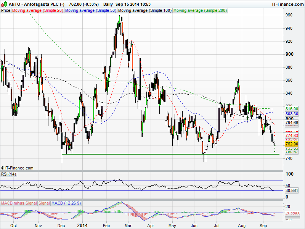Viewport: 305px width, 229px height.
Task: Open the RSI (14) indicator label
Action: click(x=9, y=174)
